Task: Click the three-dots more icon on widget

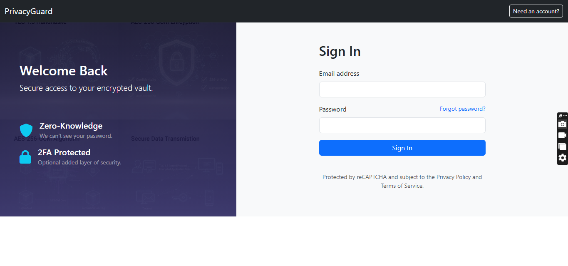Action: (565, 116)
